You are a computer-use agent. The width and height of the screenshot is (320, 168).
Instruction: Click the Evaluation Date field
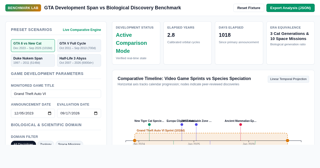79,113
